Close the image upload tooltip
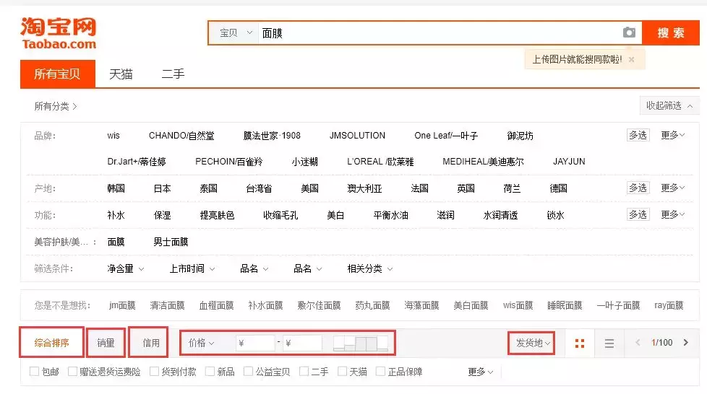The image size is (707, 394). point(631,60)
